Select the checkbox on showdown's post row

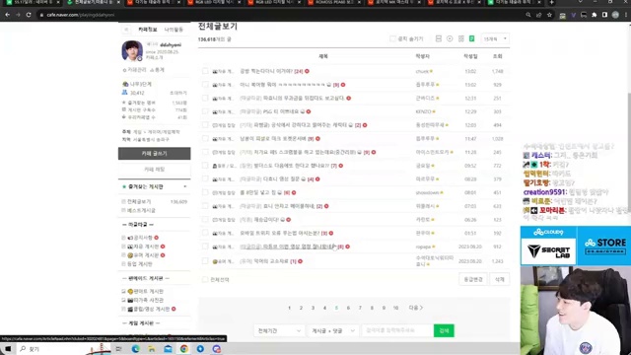coord(205,192)
